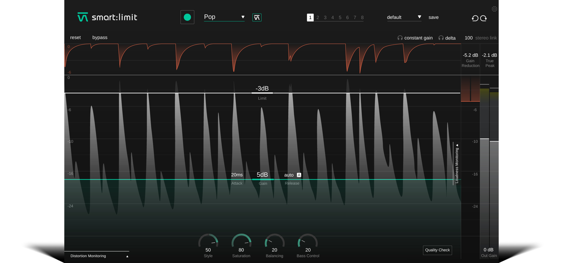Click the Bass Control knob
Viewport: 563px width, 263px height.
(308, 241)
